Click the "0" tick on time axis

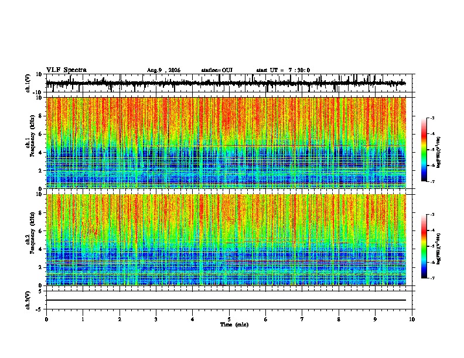(46, 319)
